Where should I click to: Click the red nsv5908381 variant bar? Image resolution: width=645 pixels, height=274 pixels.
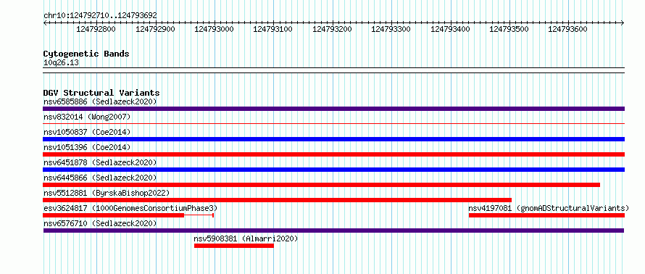234,246
